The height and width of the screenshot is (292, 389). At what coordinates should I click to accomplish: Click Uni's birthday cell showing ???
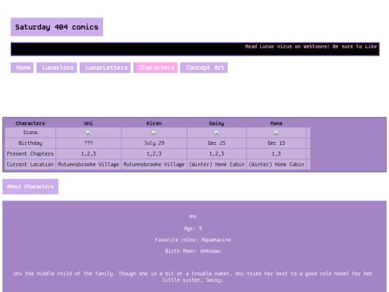point(89,143)
